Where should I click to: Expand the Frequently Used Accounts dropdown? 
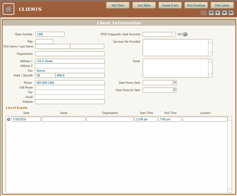[173, 35]
